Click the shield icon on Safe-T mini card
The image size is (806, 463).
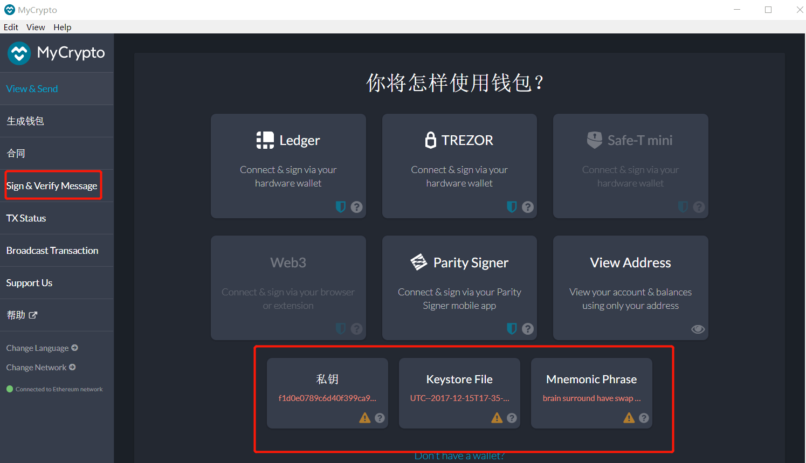click(x=683, y=206)
